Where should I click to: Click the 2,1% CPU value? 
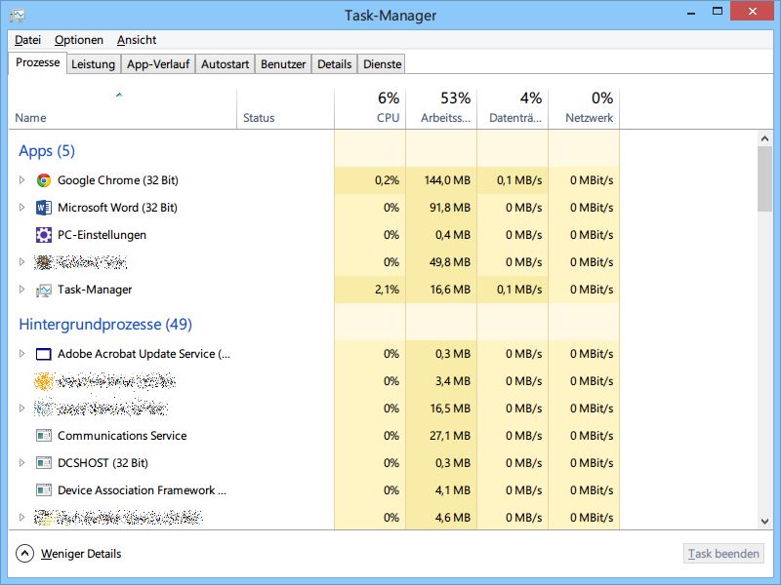click(x=387, y=290)
